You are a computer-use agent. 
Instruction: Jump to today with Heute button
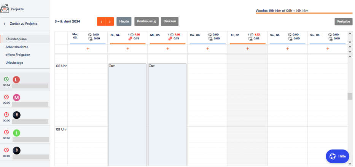[x=124, y=22]
